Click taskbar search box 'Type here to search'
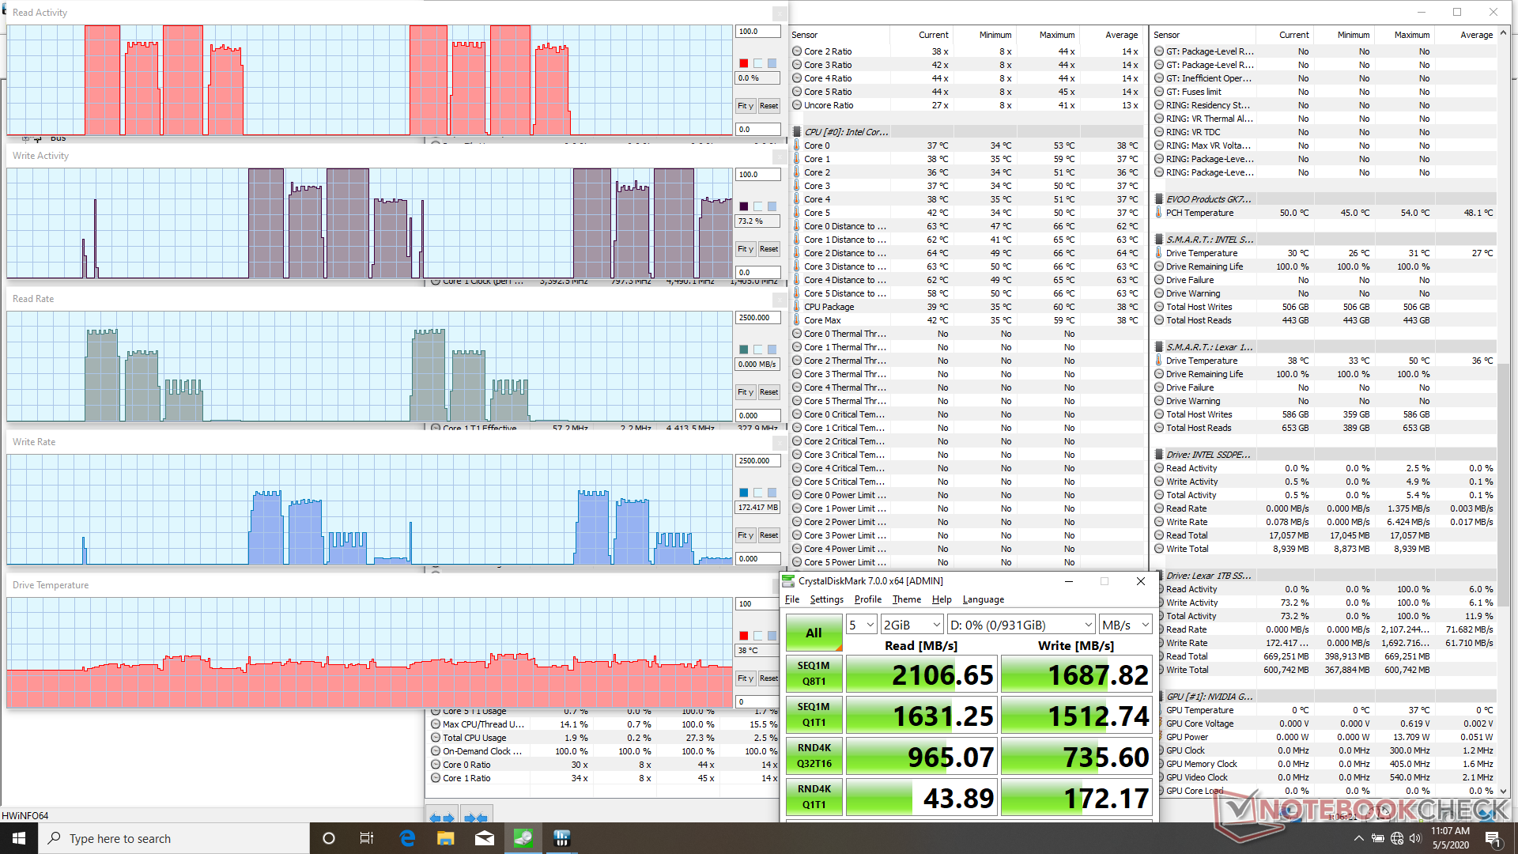Image resolution: width=1518 pixels, height=854 pixels. (174, 838)
